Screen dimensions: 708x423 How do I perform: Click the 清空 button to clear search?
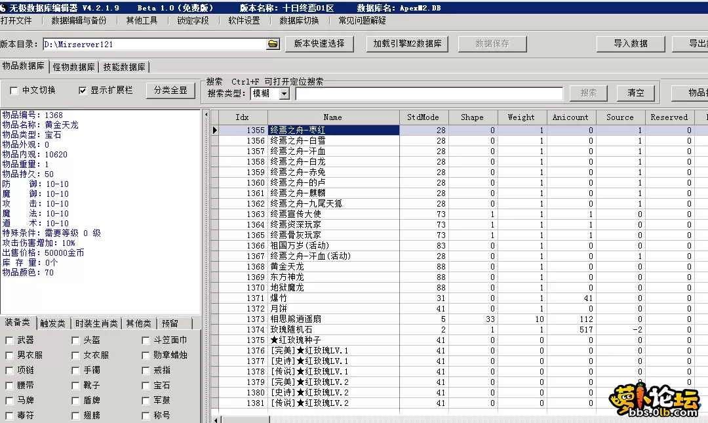(x=635, y=92)
